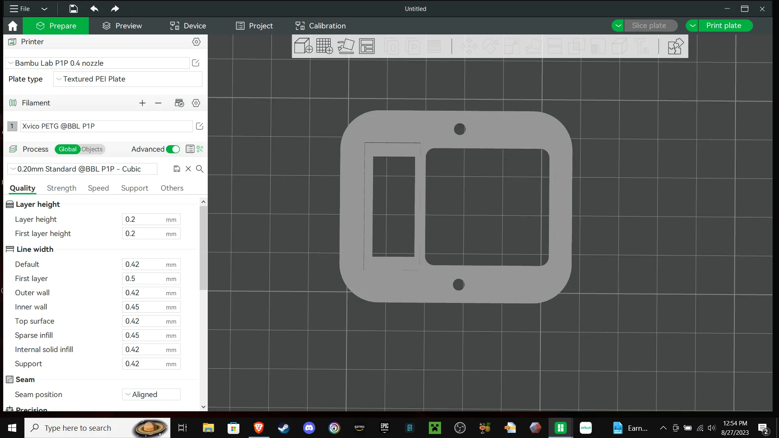779x438 pixels.
Task: Switch to the Strength settings tab
Action: click(x=61, y=188)
